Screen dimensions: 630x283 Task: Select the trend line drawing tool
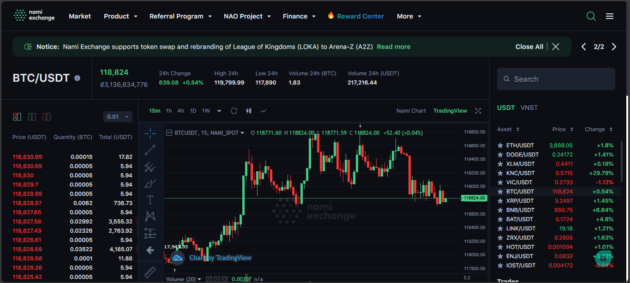(x=150, y=151)
